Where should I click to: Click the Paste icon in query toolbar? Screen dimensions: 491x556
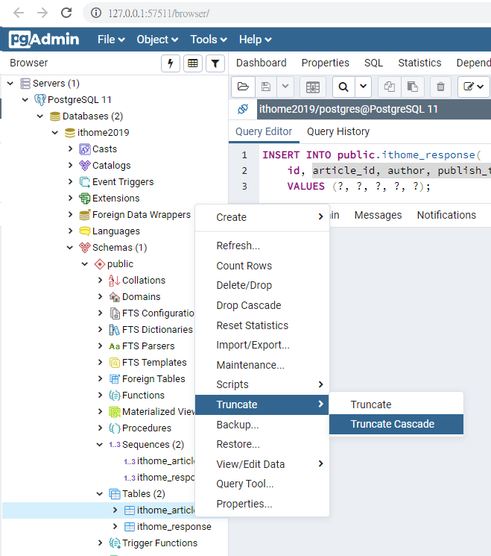pos(413,87)
